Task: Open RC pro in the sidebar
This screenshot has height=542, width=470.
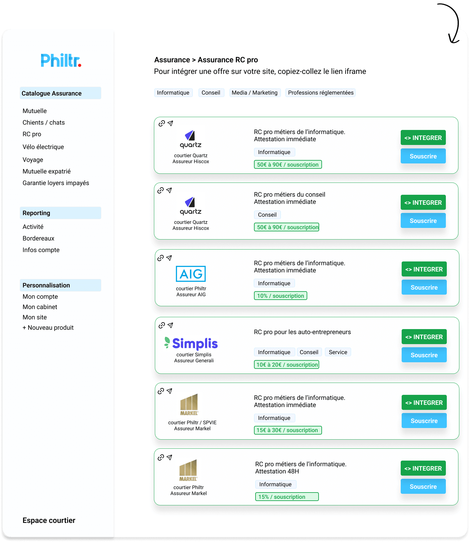Action: coord(32,134)
